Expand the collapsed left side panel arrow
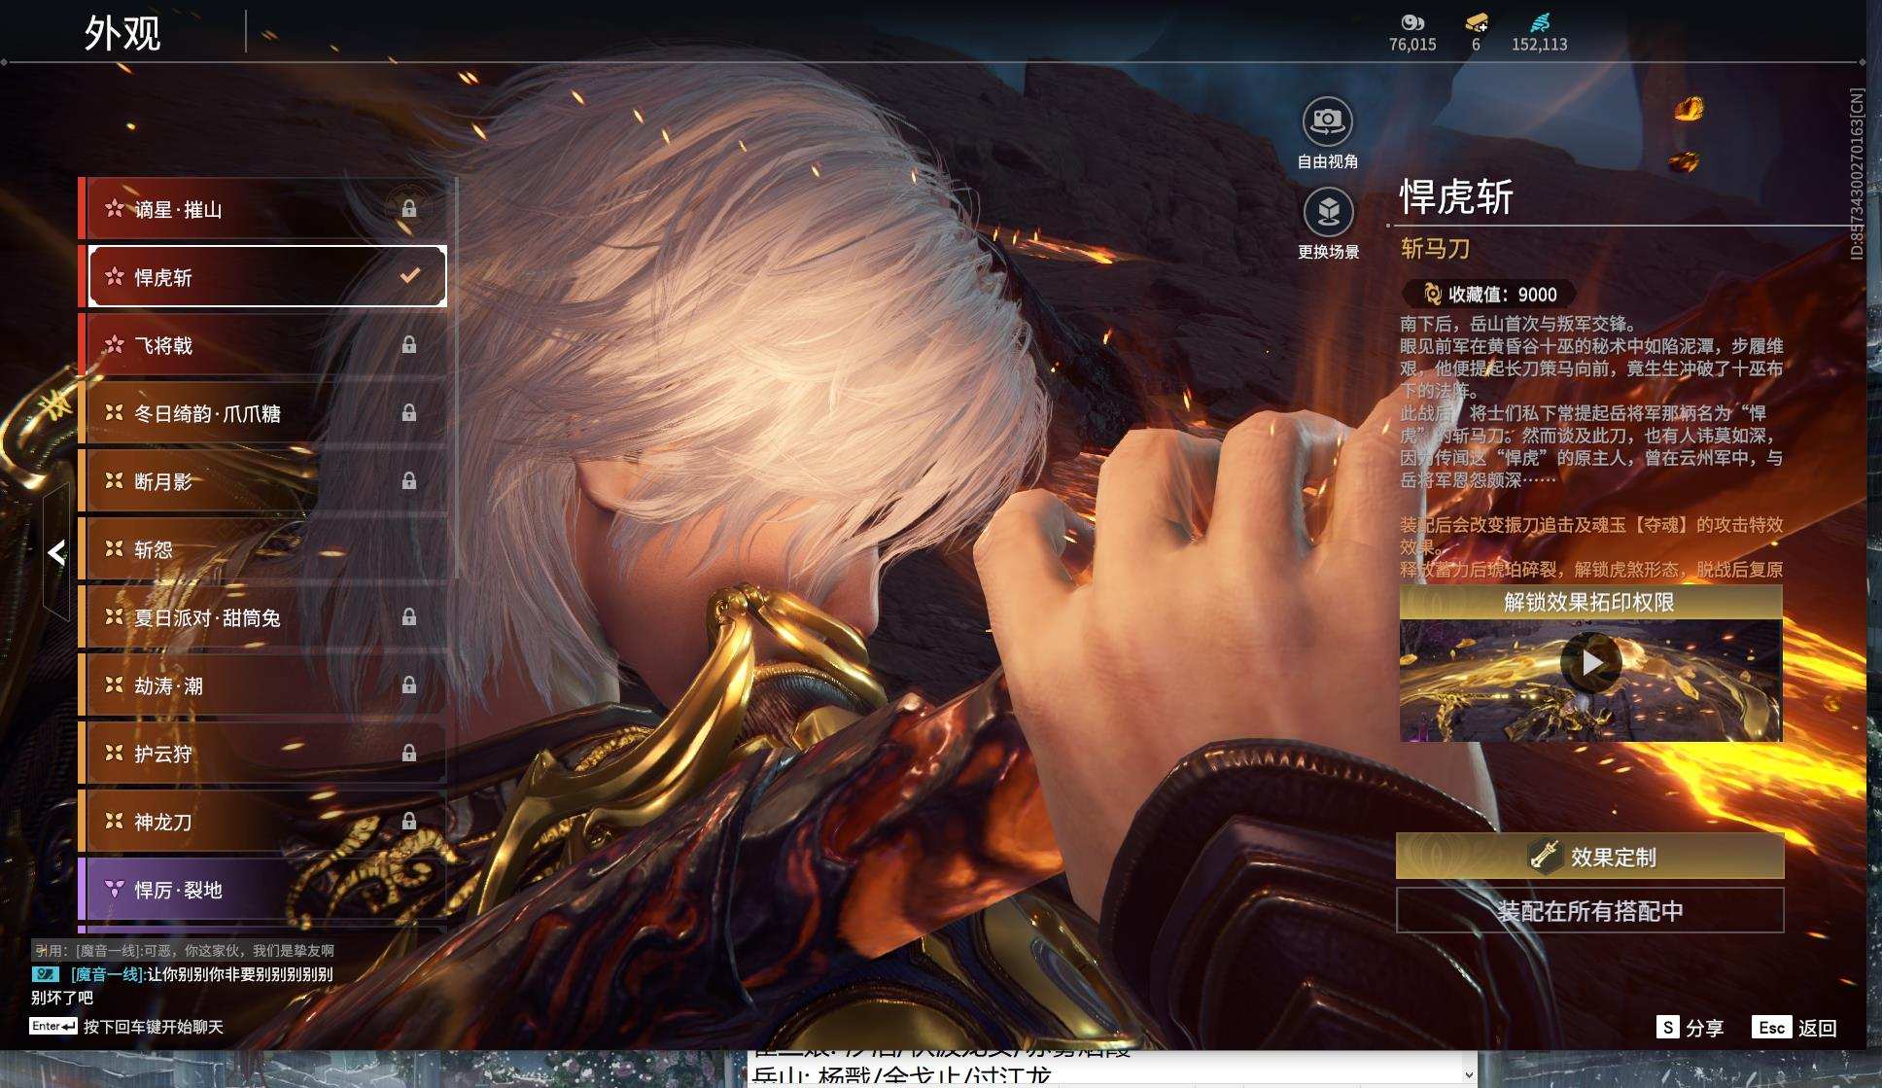The width and height of the screenshot is (1882, 1088). click(x=56, y=552)
